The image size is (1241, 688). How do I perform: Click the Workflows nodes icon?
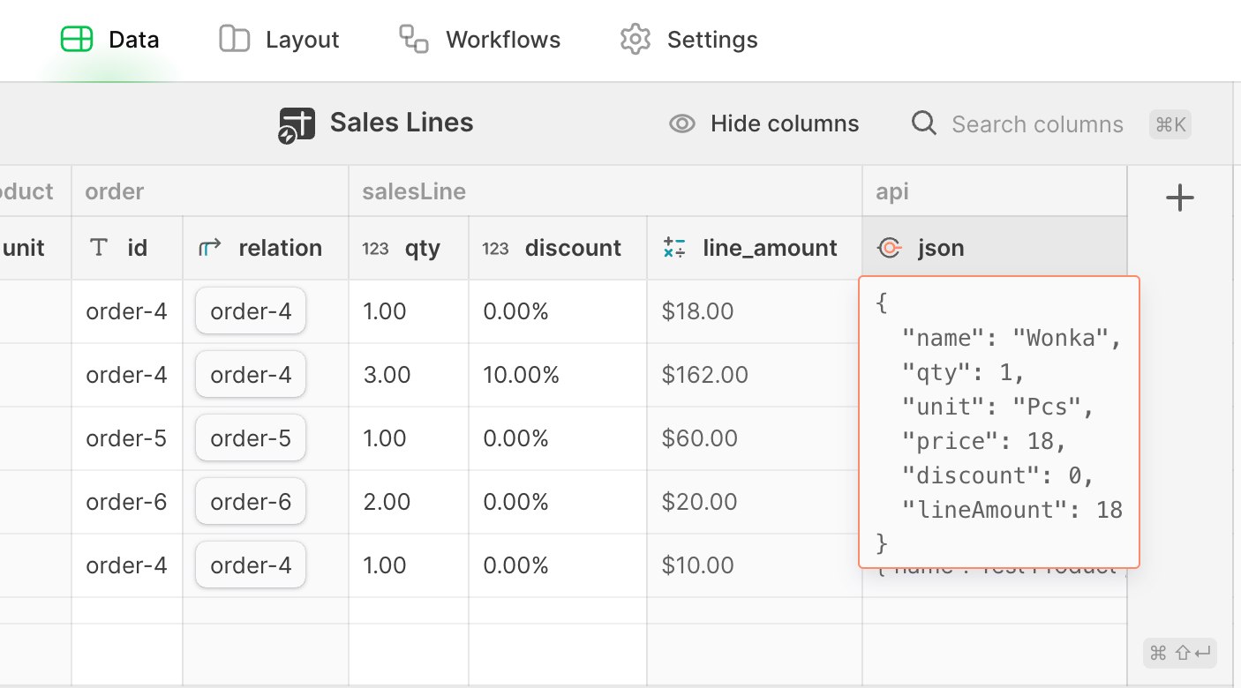(414, 39)
